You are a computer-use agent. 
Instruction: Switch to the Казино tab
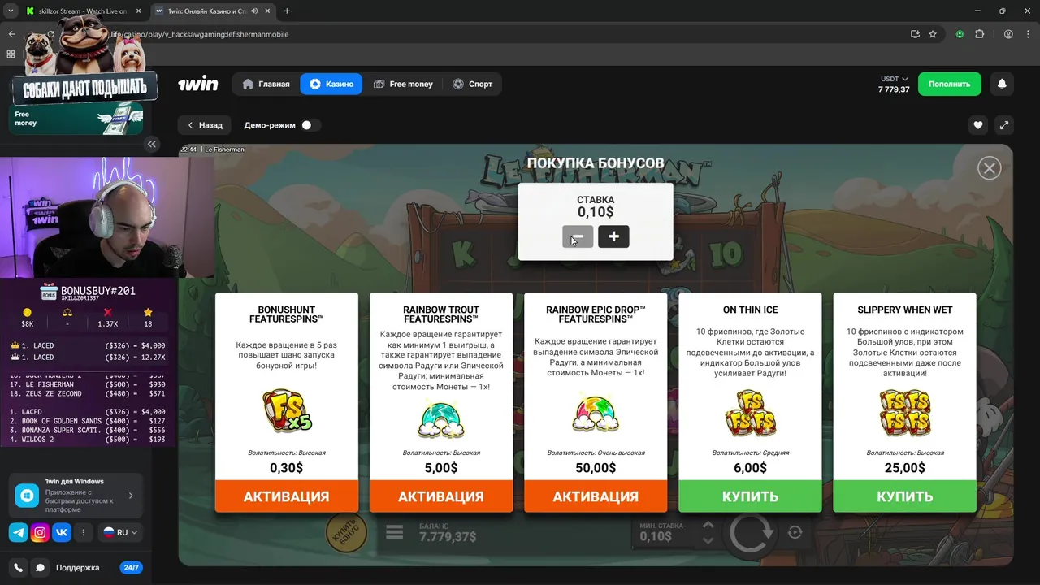[x=331, y=84]
